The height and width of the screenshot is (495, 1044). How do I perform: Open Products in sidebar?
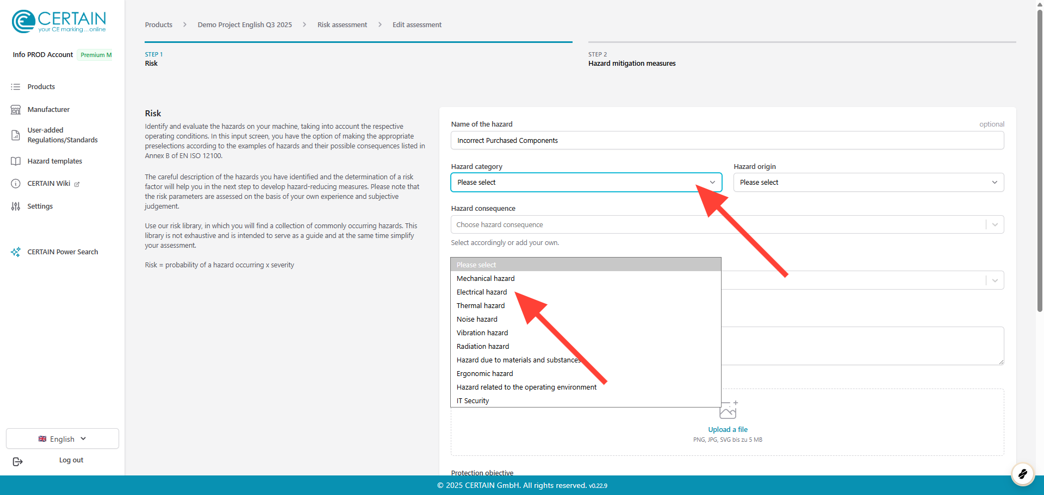(41, 87)
